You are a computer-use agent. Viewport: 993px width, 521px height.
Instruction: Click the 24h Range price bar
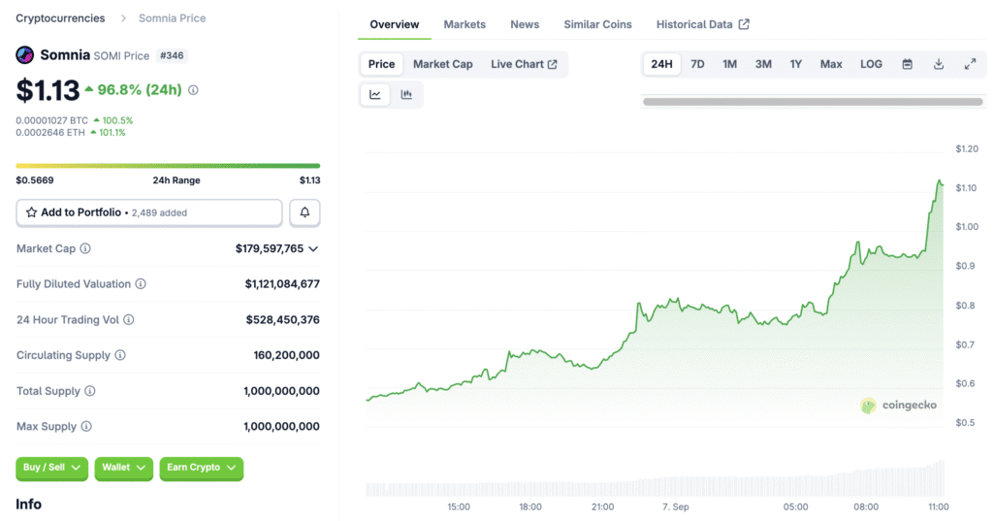(168, 166)
